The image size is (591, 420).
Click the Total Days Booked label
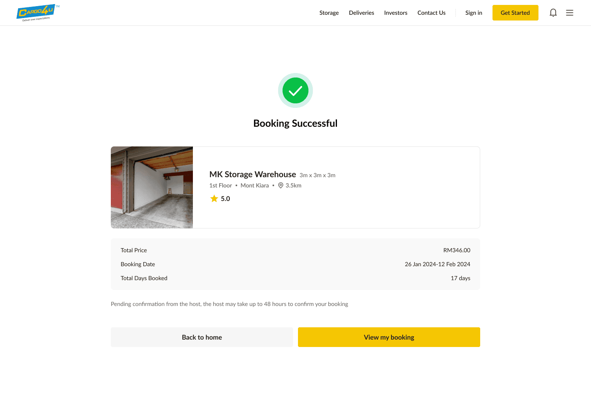[144, 278]
